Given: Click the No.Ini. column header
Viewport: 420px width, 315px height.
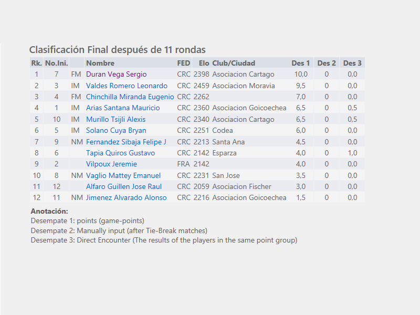Looking at the screenshot, I should [56, 63].
